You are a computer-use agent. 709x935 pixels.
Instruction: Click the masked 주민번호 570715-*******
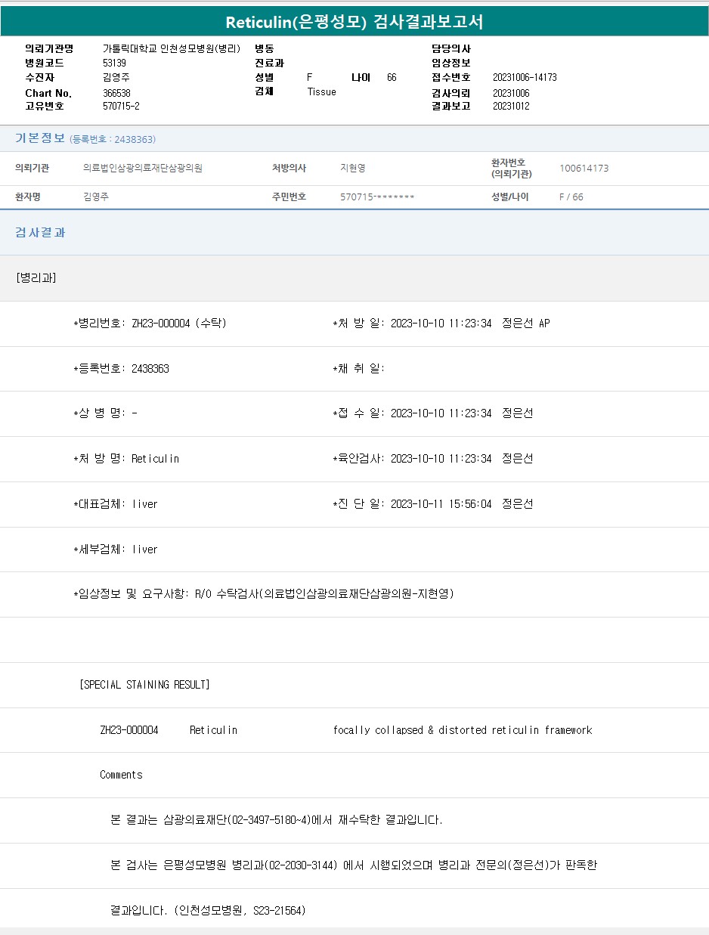point(377,197)
